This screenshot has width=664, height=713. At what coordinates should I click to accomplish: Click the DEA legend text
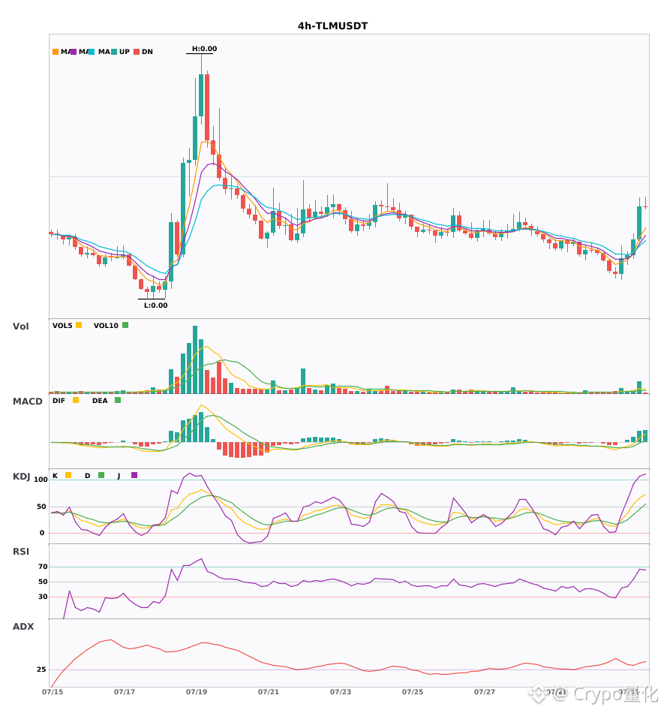click(x=100, y=401)
